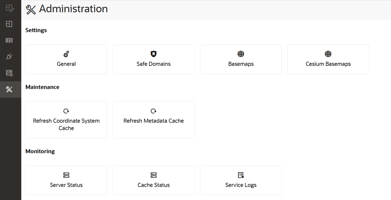Open the Jobs icon in sidebar
This screenshot has height=200, width=391.
coord(9,73)
